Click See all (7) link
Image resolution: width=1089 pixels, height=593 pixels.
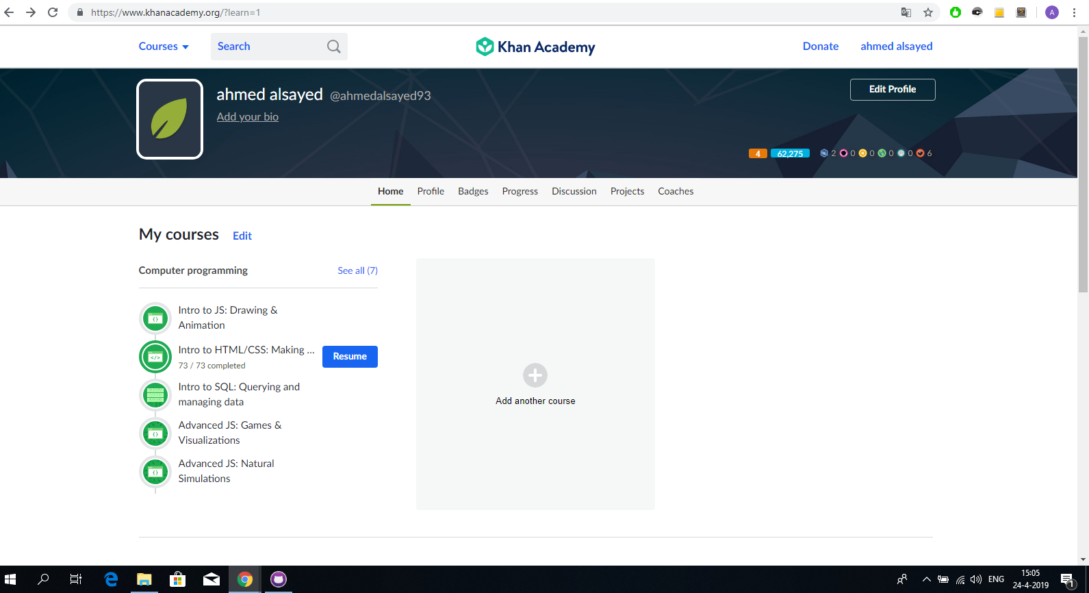357,270
